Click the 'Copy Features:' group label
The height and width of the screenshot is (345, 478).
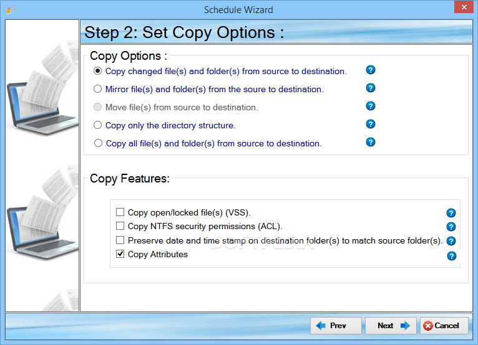click(x=130, y=179)
